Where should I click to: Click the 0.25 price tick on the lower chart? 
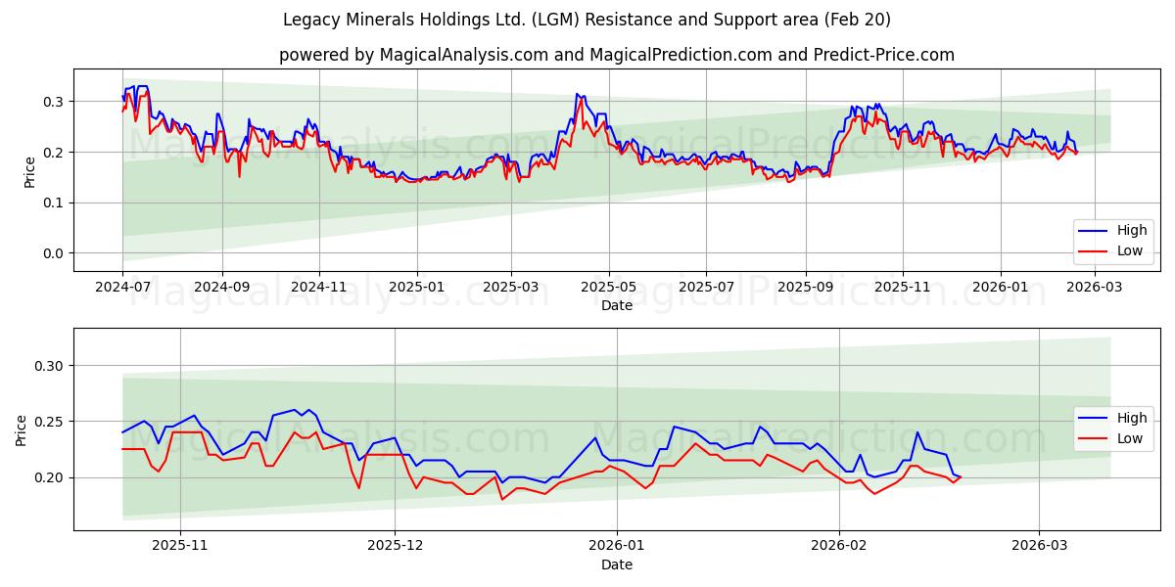(x=50, y=422)
